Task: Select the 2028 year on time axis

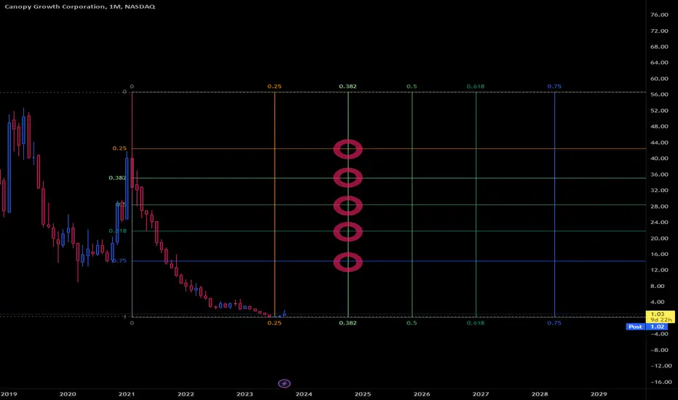Action: tap(540, 394)
